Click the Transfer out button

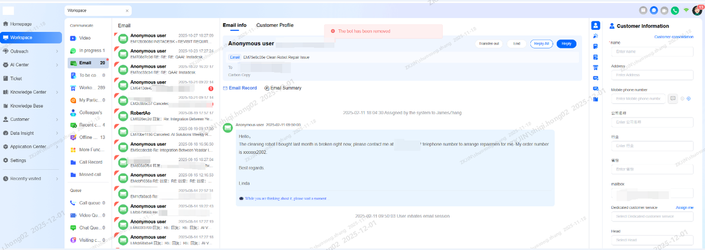[489, 44]
